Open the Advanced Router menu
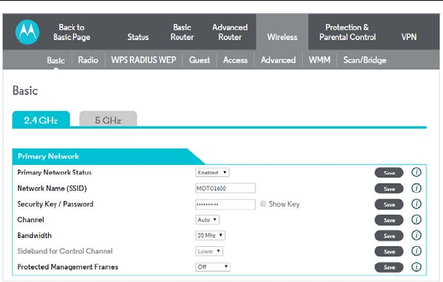The height and width of the screenshot is (282, 443). [230, 32]
